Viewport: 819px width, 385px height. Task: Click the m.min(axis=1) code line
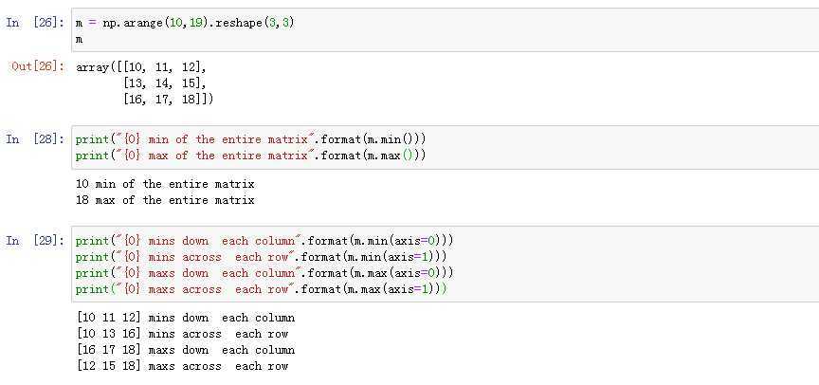pos(262,257)
